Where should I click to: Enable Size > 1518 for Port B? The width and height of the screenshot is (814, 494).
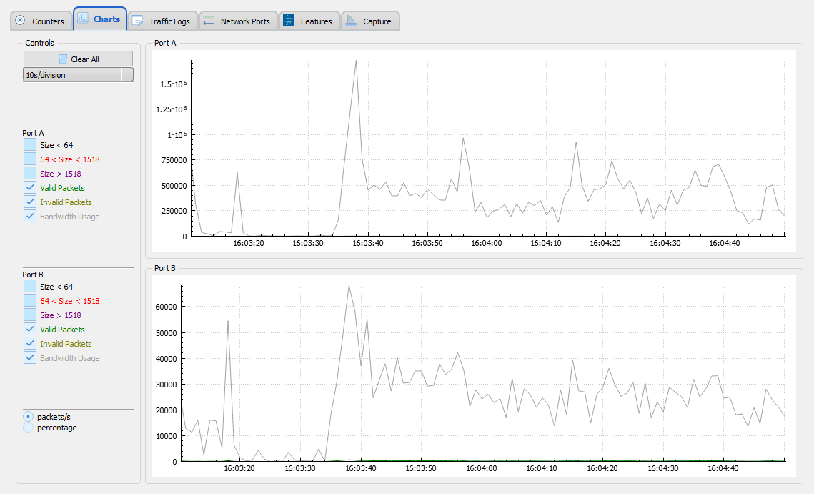pos(29,315)
